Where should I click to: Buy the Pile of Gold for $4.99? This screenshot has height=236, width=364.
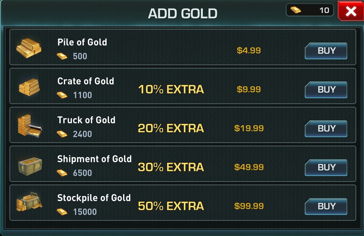pyautogui.click(x=326, y=51)
